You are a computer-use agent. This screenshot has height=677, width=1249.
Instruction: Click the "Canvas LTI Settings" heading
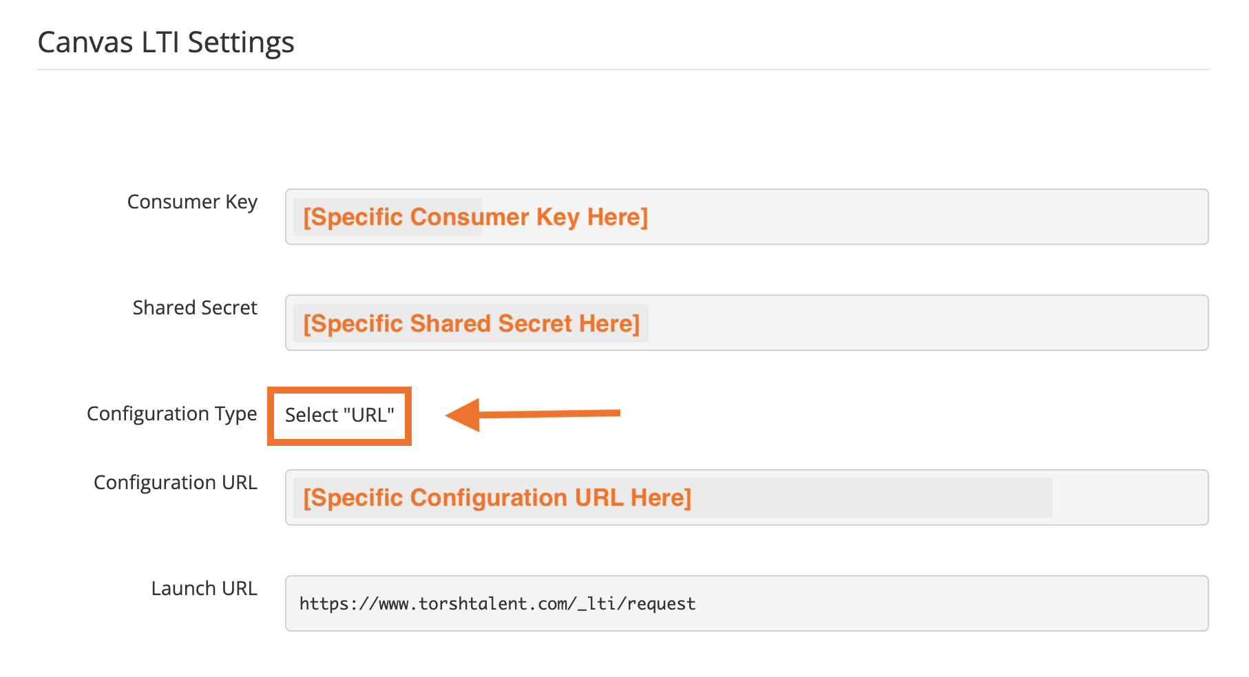pos(166,43)
